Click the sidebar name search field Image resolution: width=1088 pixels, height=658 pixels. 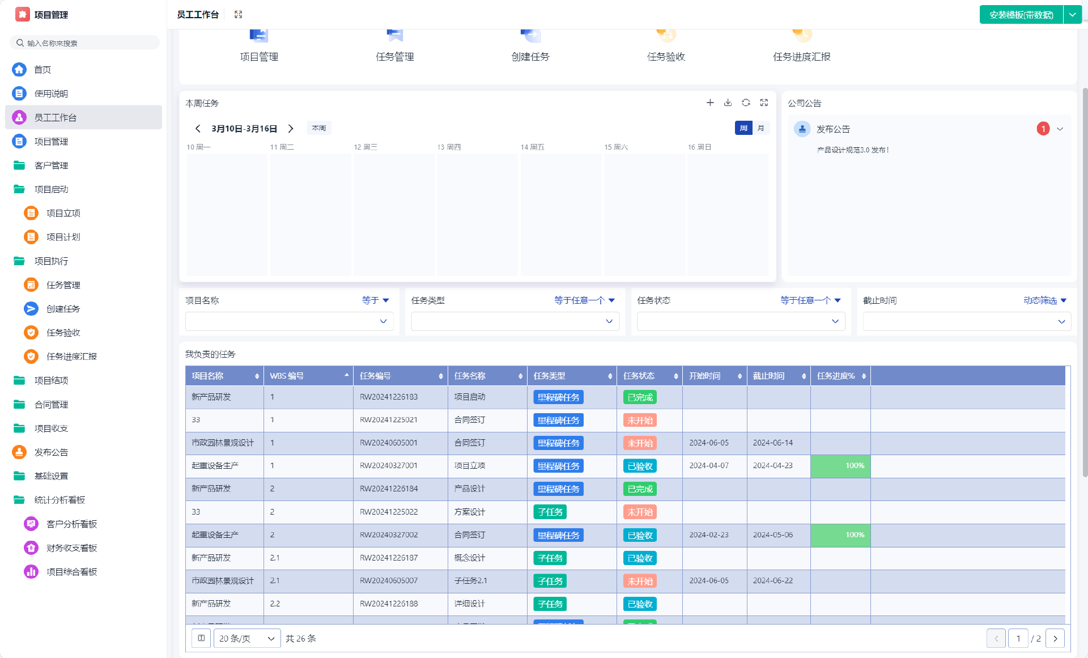pos(85,43)
